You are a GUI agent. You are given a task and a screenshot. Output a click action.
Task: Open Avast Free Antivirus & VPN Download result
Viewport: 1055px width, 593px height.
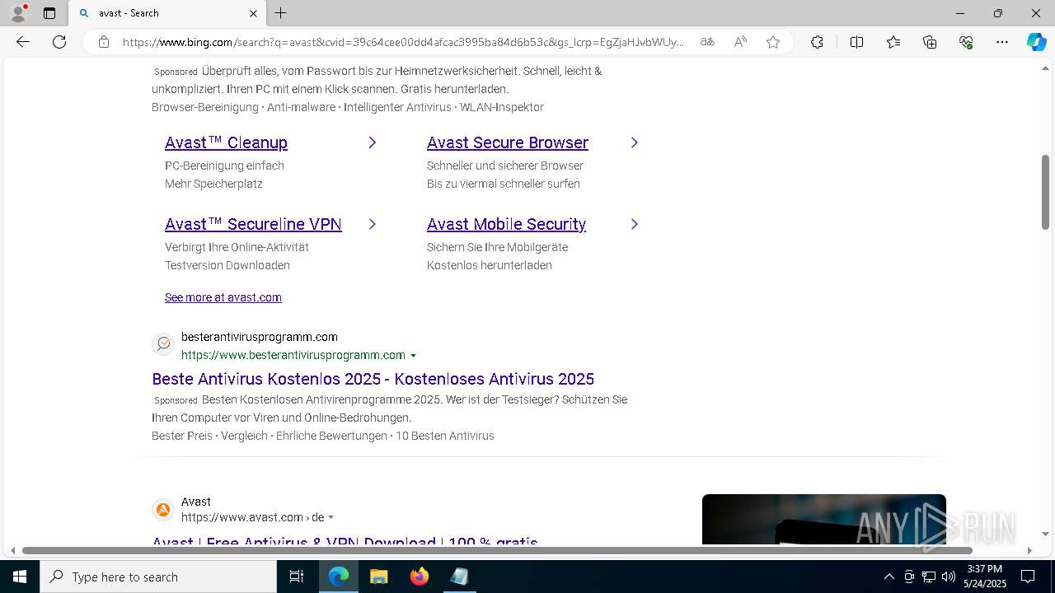[345, 539]
